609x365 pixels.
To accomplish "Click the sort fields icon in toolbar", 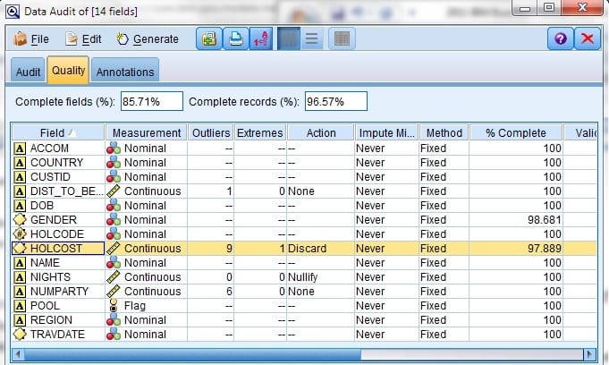I will coord(262,39).
